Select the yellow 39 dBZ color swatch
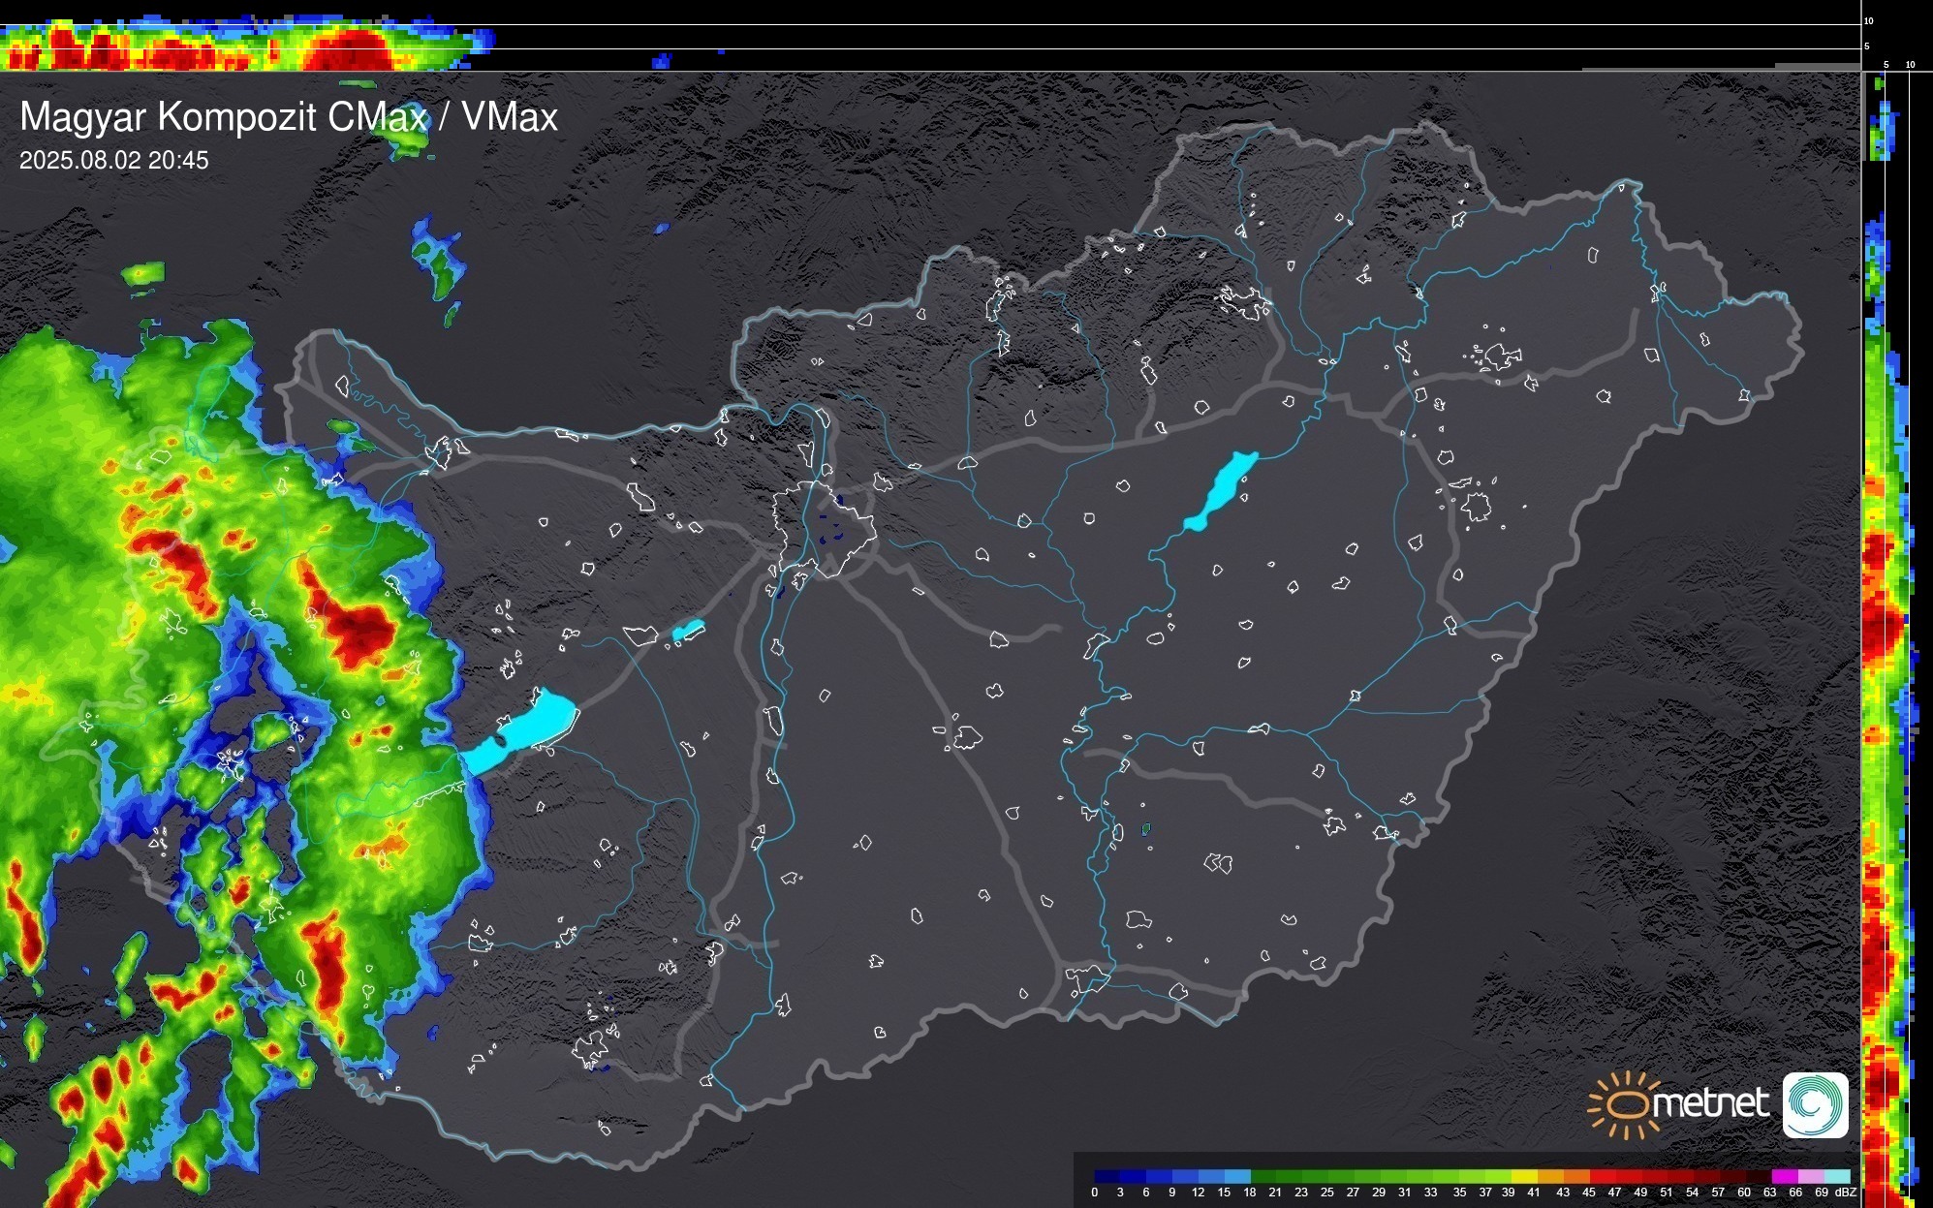The width and height of the screenshot is (1933, 1208). click(x=1524, y=1177)
